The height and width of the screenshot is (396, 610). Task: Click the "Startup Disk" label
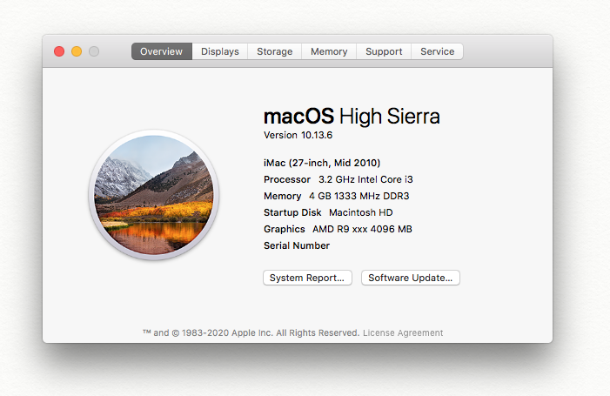[x=292, y=212]
